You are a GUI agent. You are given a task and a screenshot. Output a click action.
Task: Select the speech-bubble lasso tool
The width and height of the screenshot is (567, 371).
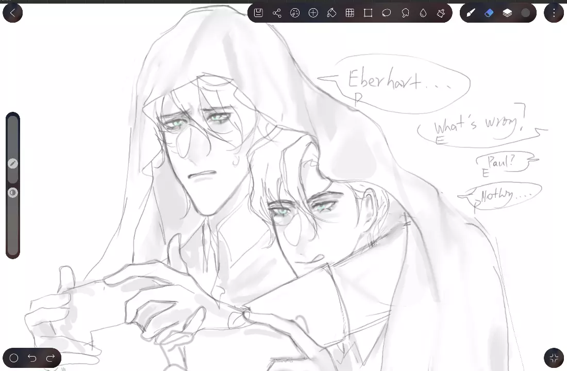tap(405, 13)
